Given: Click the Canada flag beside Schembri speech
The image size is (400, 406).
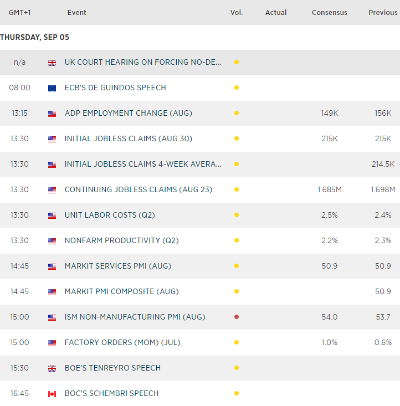Looking at the screenshot, I should point(52,394).
